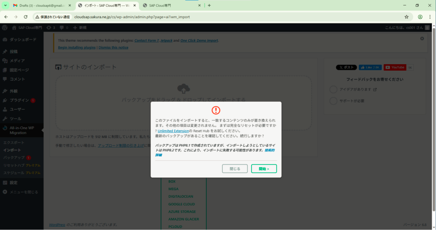Close the Gmail Drafts tab
436x230 pixels.
pyautogui.click(x=70, y=5)
